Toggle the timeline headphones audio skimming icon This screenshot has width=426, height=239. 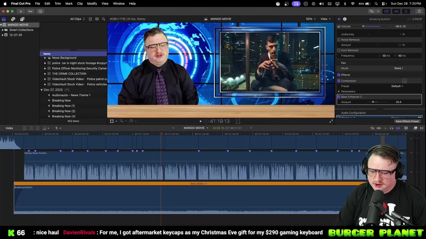tap(391, 128)
